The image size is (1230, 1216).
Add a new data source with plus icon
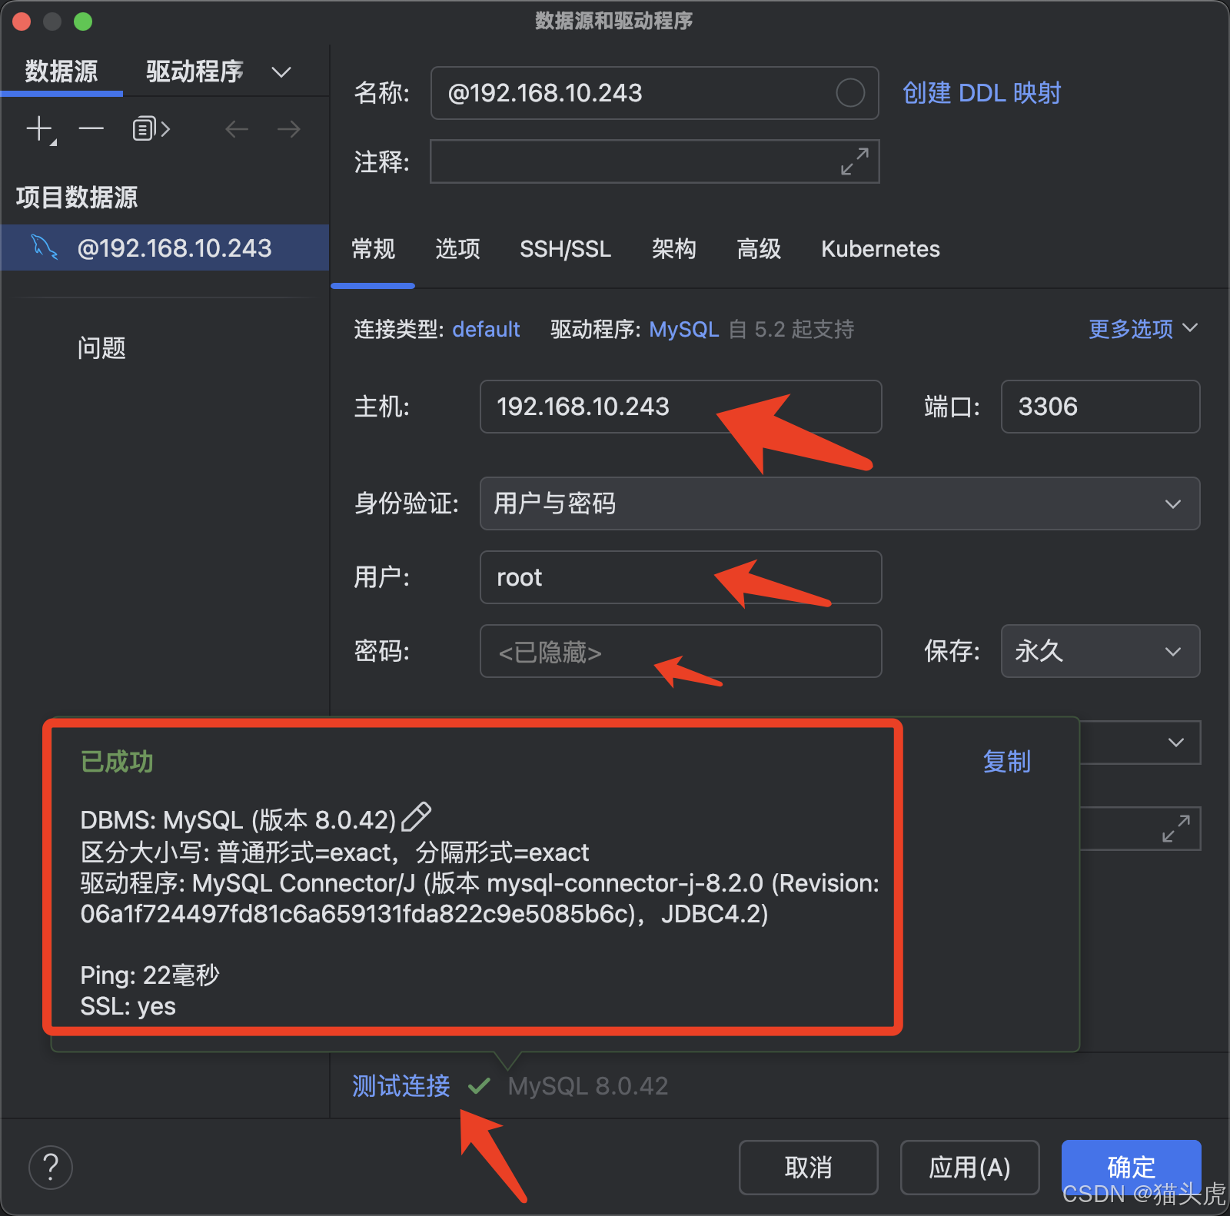[40, 129]
